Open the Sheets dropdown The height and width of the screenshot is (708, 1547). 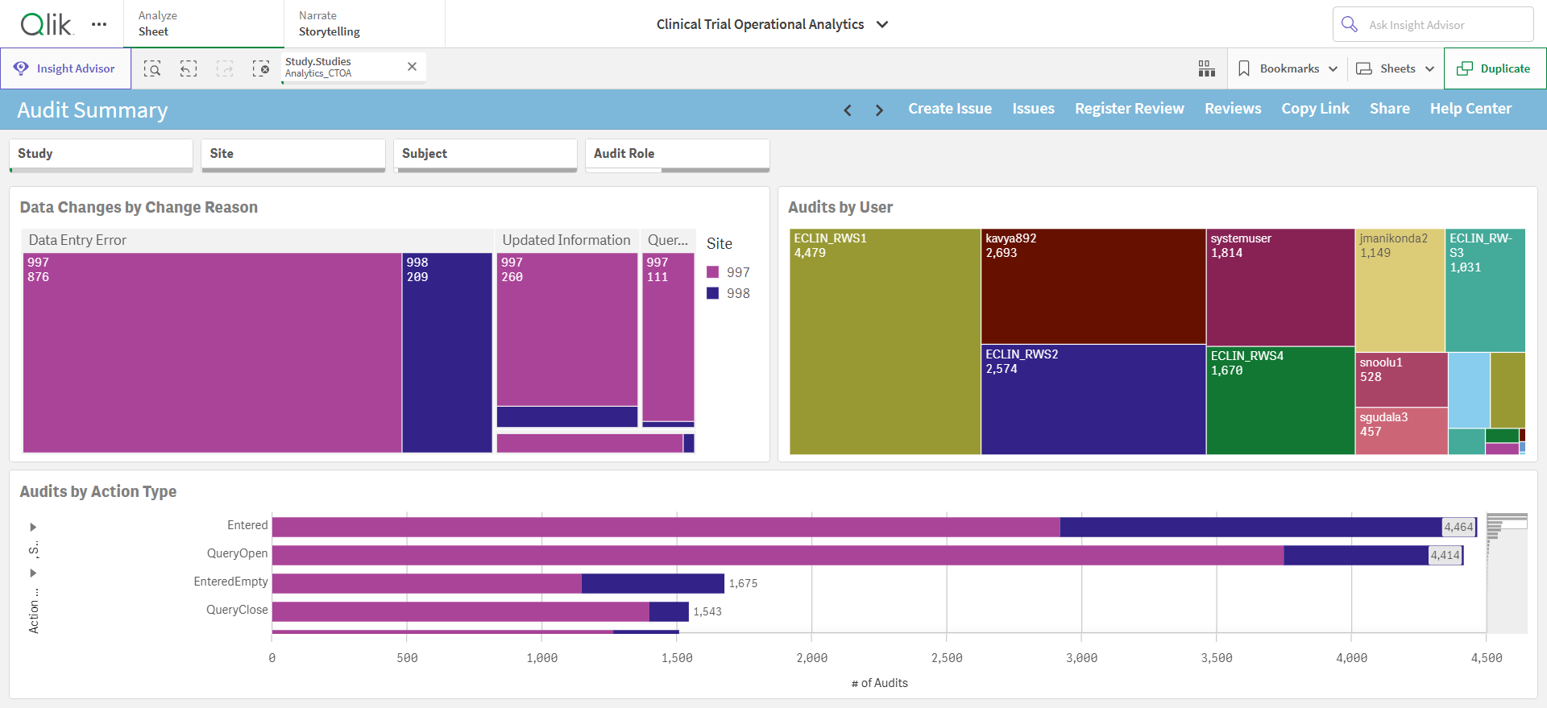coord(1395,68)
